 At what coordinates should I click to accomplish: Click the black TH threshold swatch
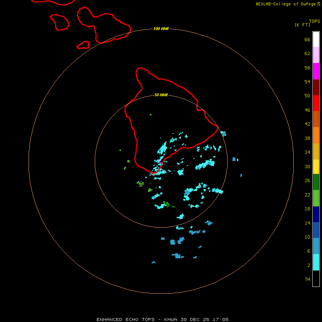[x=316, y=278]
